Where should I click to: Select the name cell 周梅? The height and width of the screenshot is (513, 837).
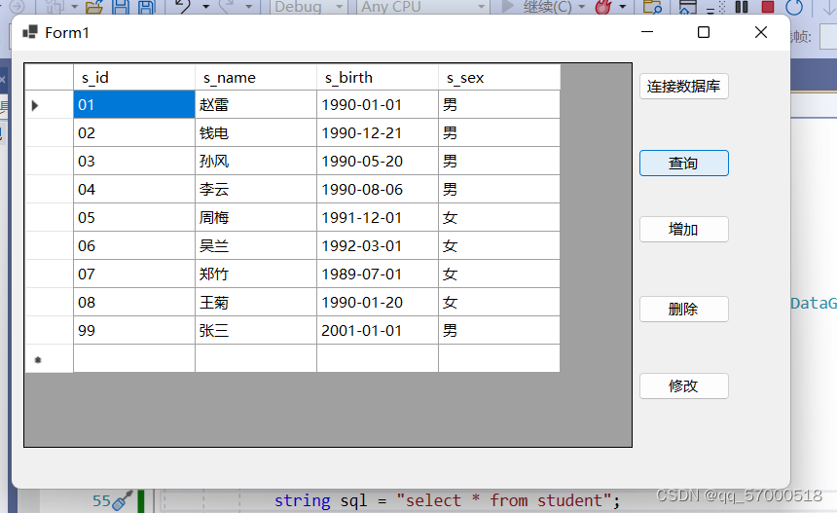click(256, 218)
